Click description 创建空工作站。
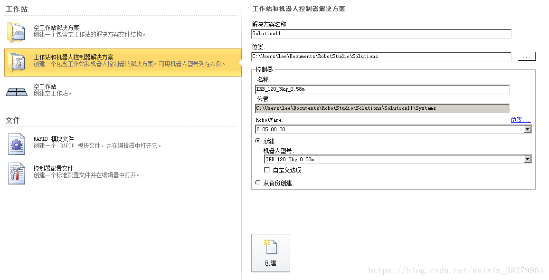 (53, 94)
